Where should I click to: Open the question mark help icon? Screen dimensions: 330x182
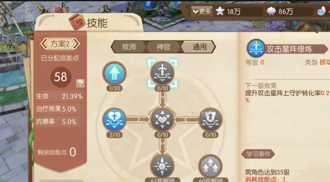[x=80, y=83]
